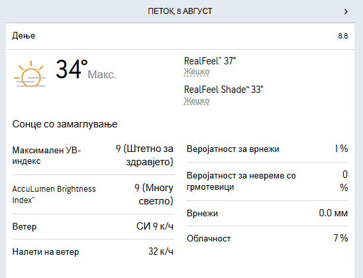Click the 8.8 date label
The image size is (363, 278).
(x=343, y=36)
